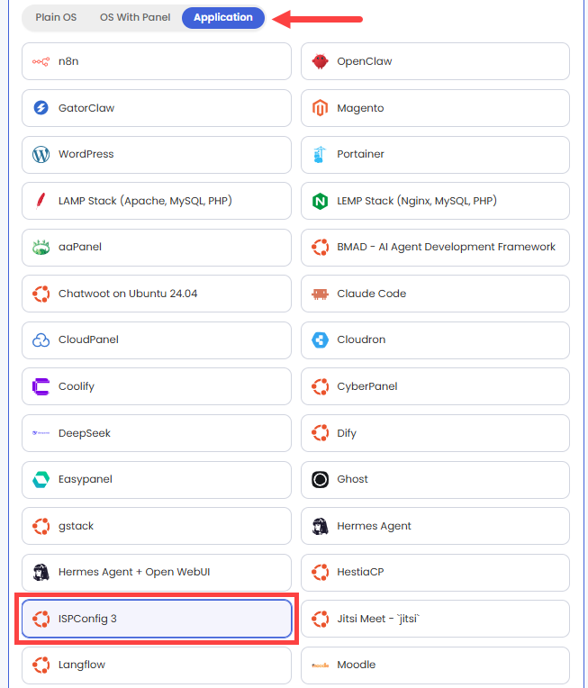Viewport: 588px width, 688px height.
Task: Click the Ubuntu icon beside gstack
Action: [41, 526]
